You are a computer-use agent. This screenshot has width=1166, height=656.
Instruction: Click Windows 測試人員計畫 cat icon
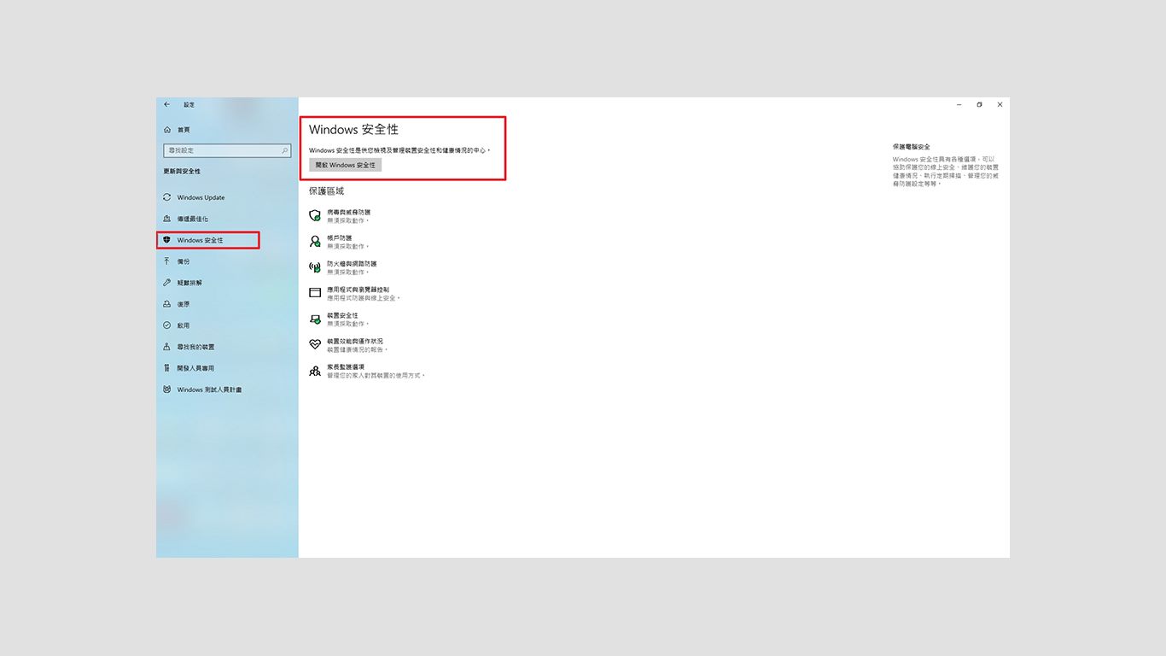pos(166,389)
